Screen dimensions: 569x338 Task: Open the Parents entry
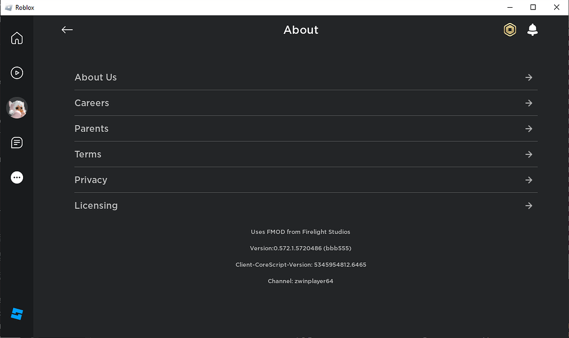tap(91, 129)
